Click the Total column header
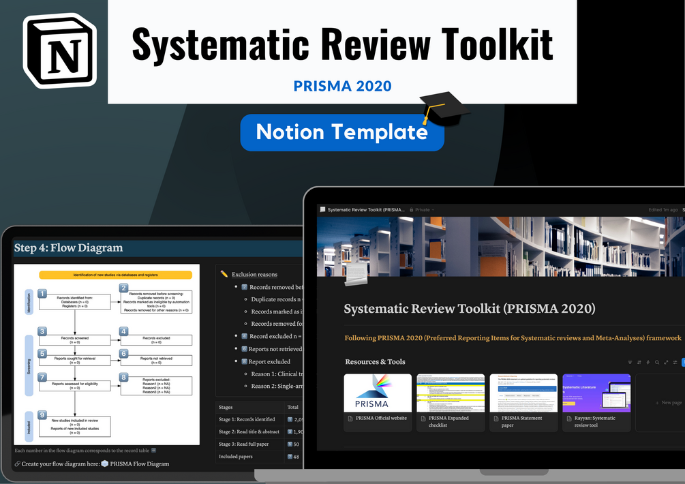685x484 pixels. coord(292,407)
